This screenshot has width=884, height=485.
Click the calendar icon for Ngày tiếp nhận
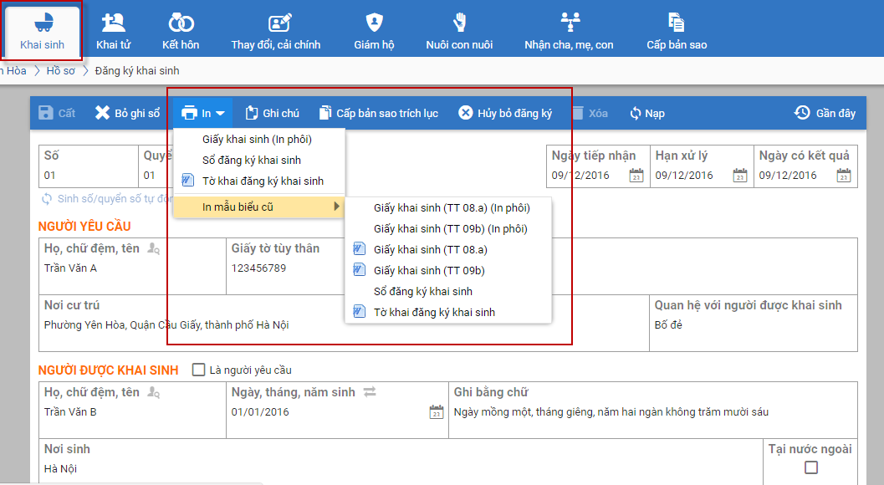click(x=636, y=176)
